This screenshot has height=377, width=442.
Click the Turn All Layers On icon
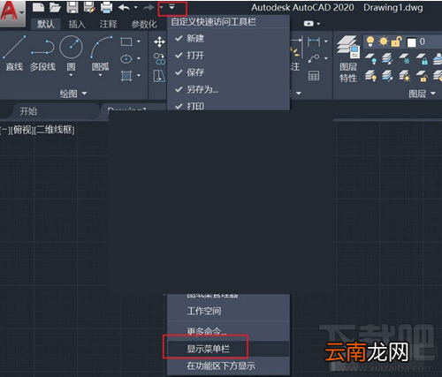[370, 76]
